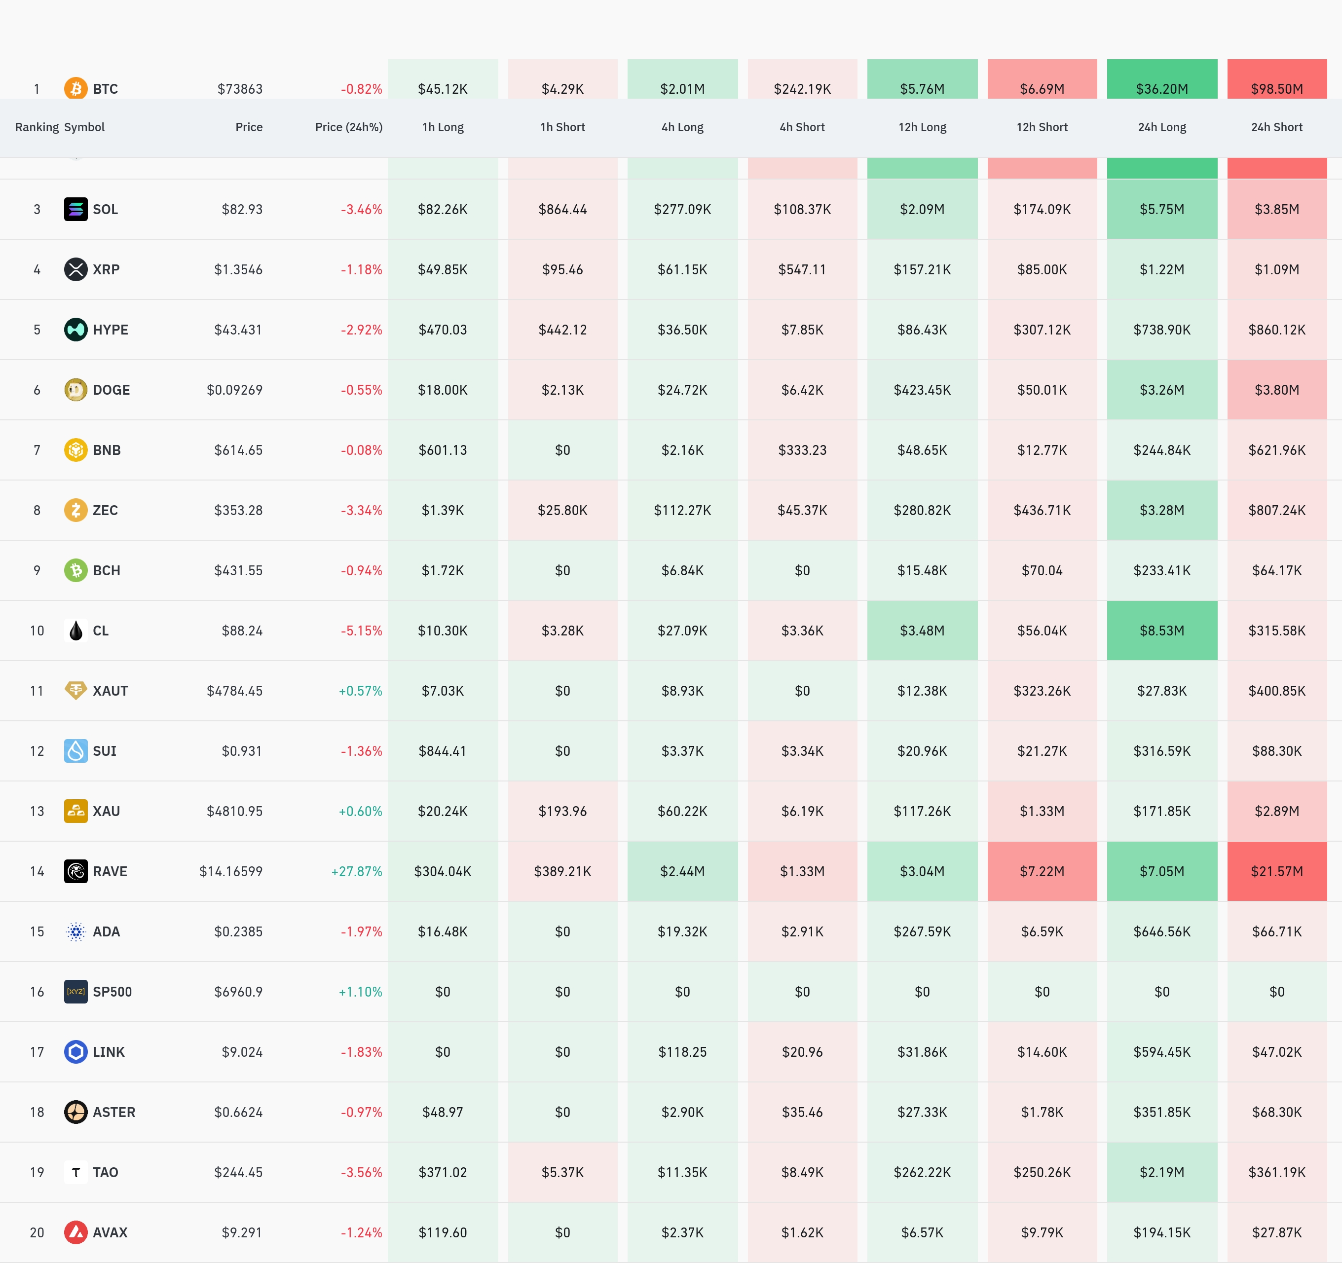Click the XRP coin icon

click(x=75, y=269)
